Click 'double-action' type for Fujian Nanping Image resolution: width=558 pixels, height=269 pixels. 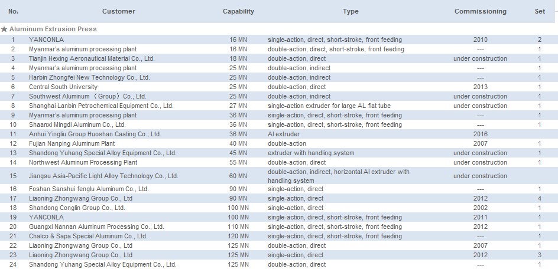[x=287, y=143]
